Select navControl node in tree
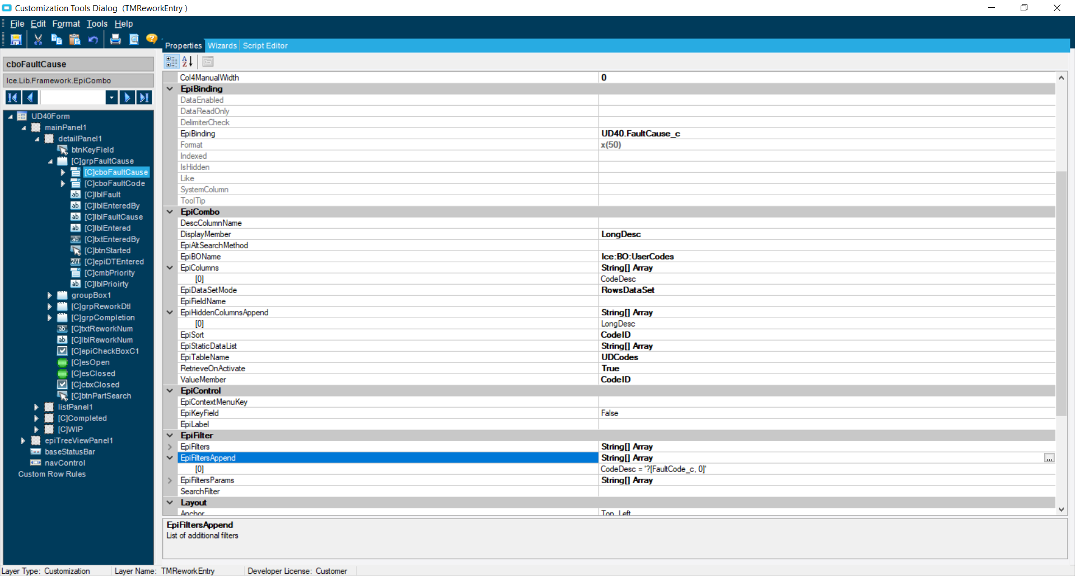1075x576 pixels. [65, 463]
